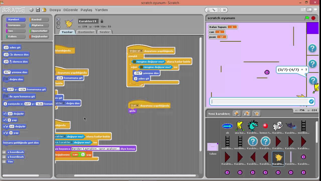
Task: Click the scripts area vertical scrollbar
Action: (x=200, y=95)
